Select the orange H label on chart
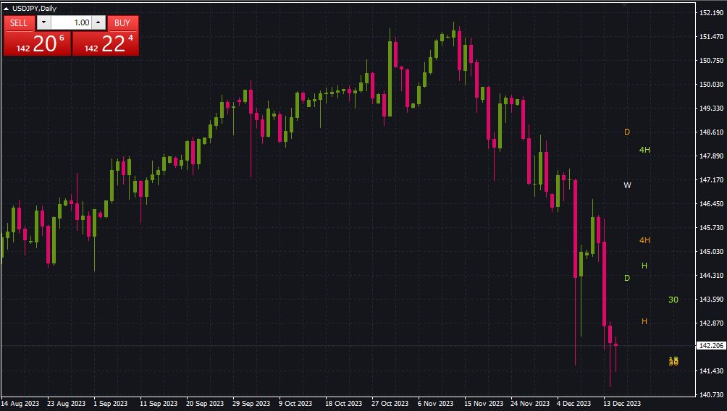 (644, 321)
